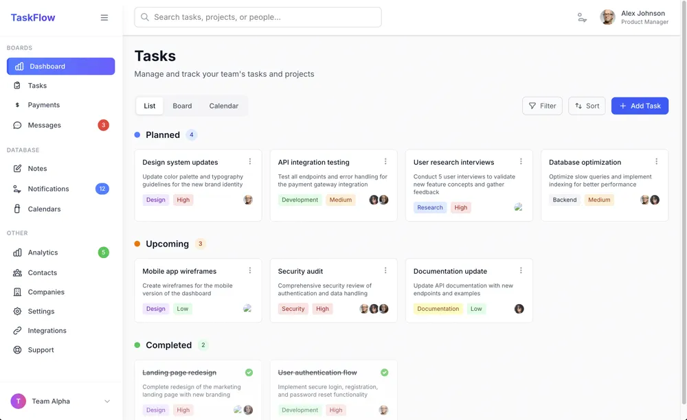Toggle the Landing page redesign completed checkmark
This screenshot has height=420, width=687.
[249, 373]
